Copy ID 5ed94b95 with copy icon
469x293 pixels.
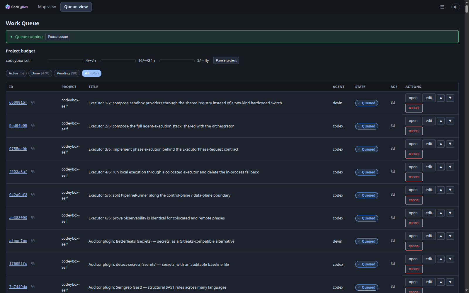click(x=33, y=126)
